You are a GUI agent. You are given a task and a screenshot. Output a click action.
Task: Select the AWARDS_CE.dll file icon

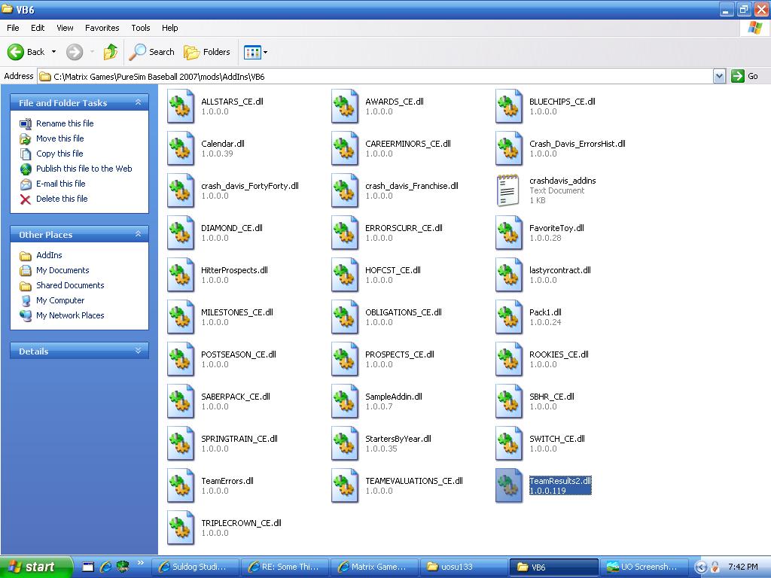(x=345, y=106)
